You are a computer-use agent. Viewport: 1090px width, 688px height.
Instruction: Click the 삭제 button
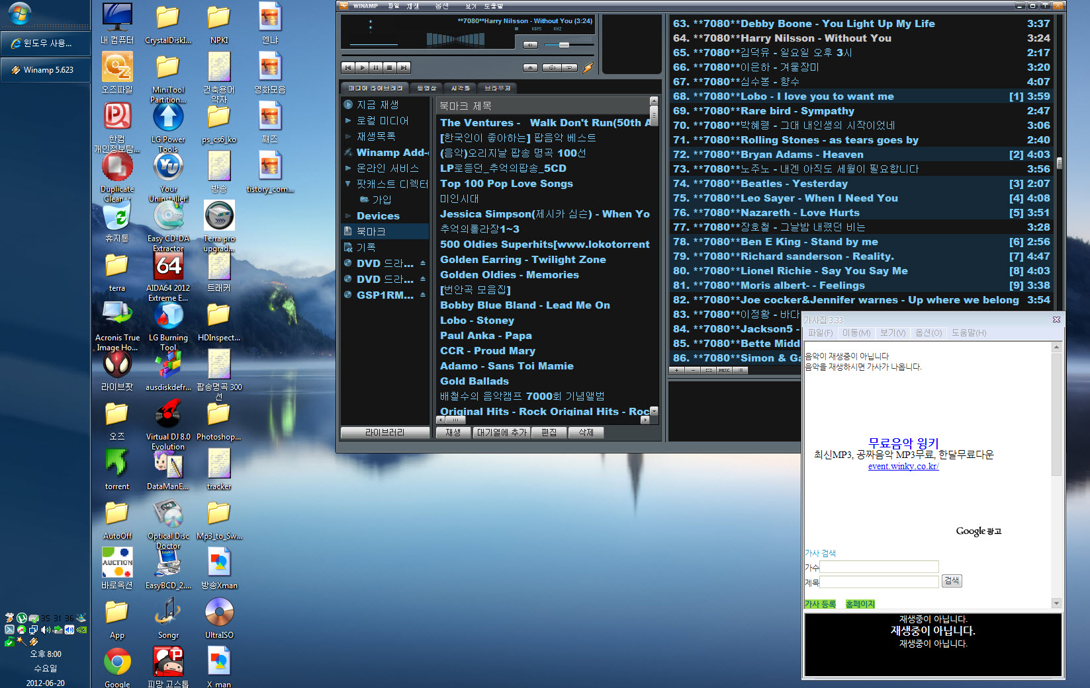[x=586, y=432]
